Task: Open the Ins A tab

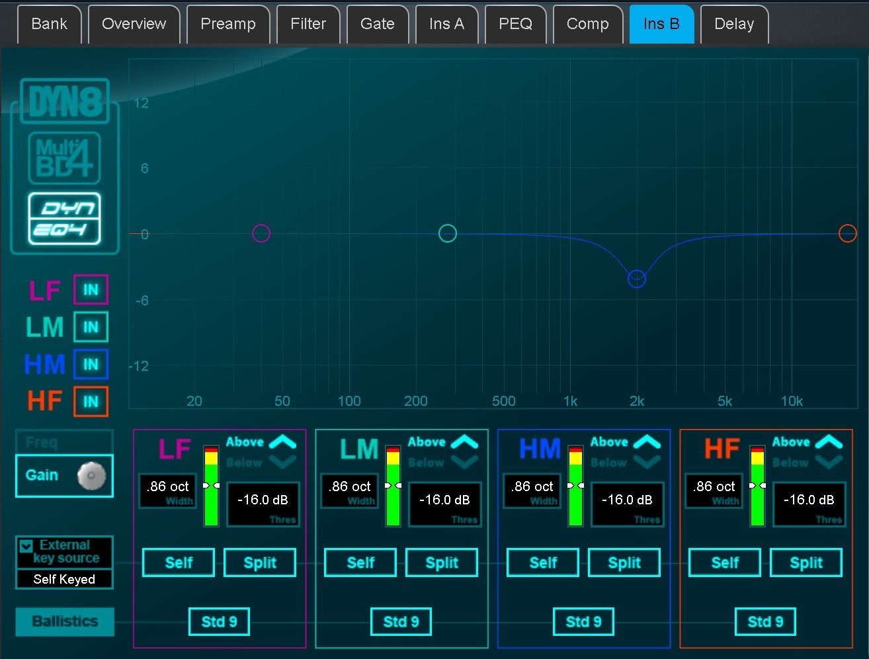Action: (446, 24)
